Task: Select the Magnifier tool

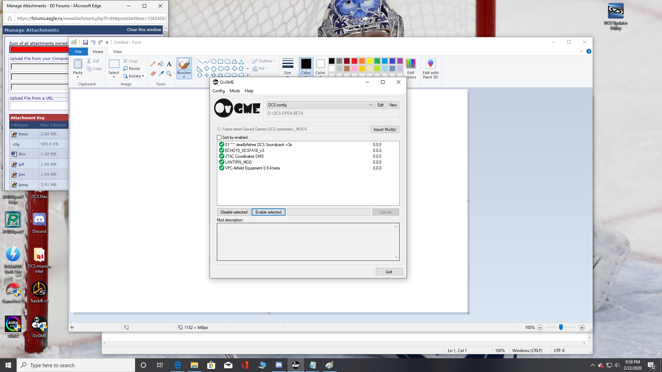Action: click(x=169, y=73)
